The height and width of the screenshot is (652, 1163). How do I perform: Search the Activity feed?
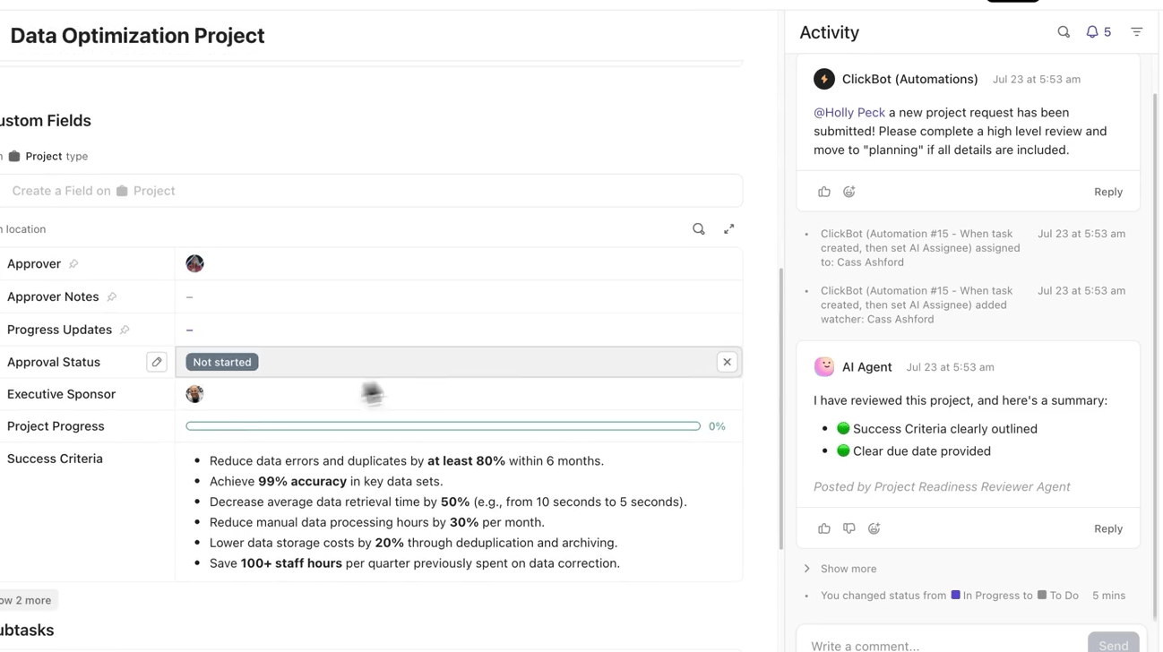[1064, 31]
